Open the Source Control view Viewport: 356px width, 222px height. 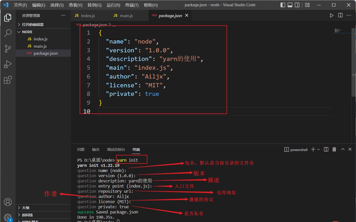point(8,48)
